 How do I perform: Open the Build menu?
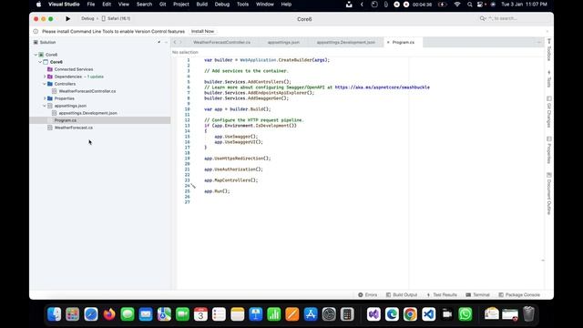[x=202, y=5]
